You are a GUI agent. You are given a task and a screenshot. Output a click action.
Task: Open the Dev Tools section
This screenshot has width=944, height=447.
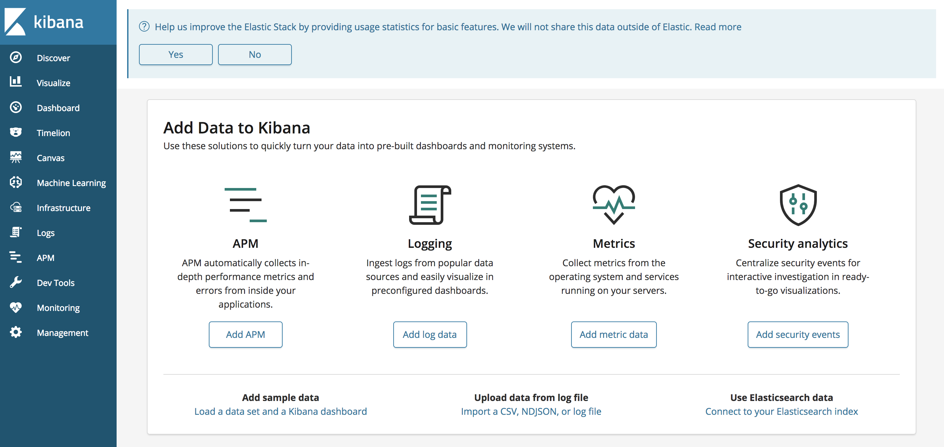coord(55,282)
